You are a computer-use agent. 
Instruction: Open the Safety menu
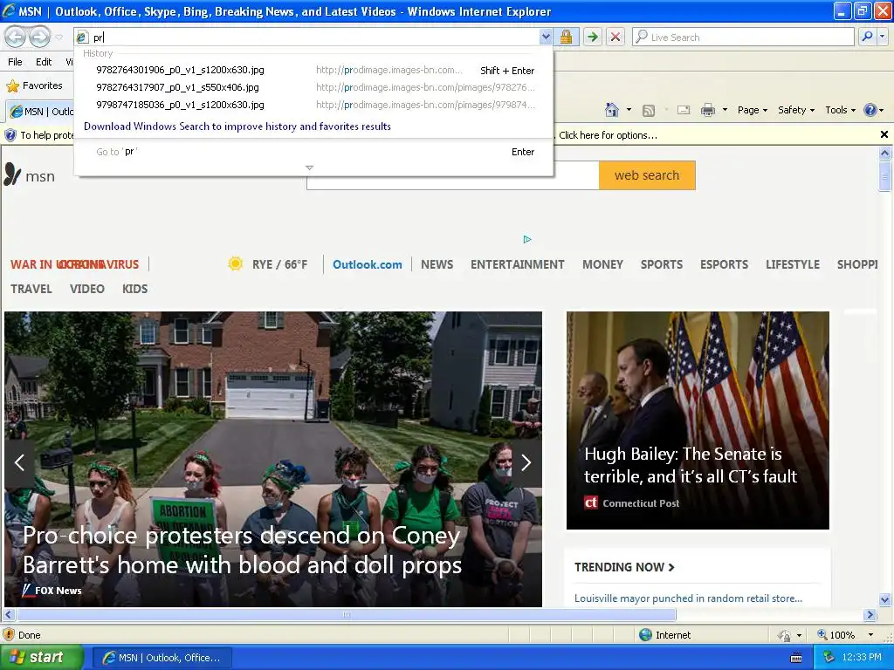pyautogui.click(x=796, y=110)
